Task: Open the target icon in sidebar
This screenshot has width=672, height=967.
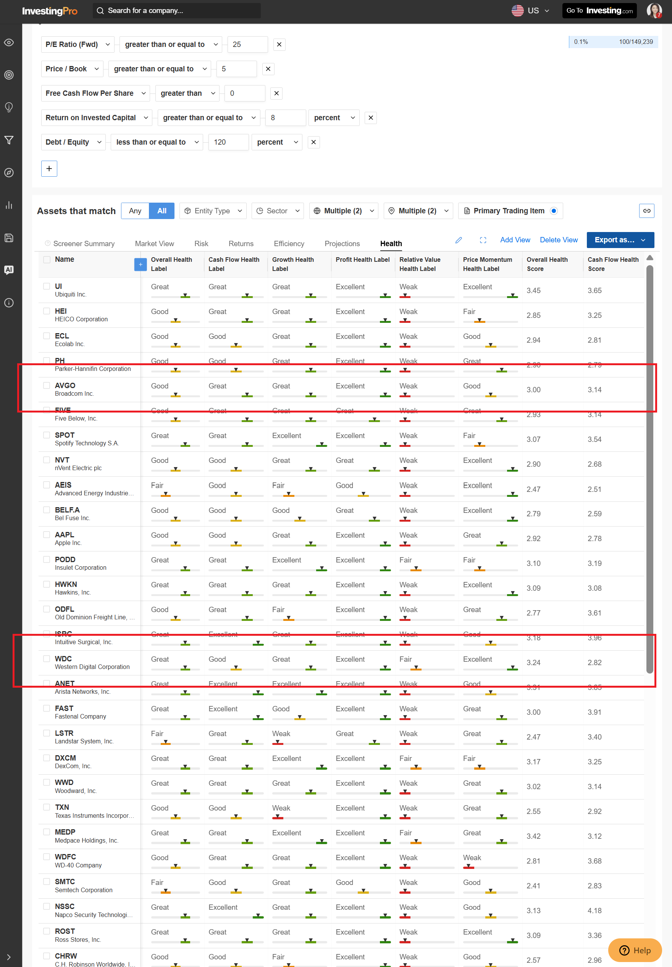Action: click(9, 75)
